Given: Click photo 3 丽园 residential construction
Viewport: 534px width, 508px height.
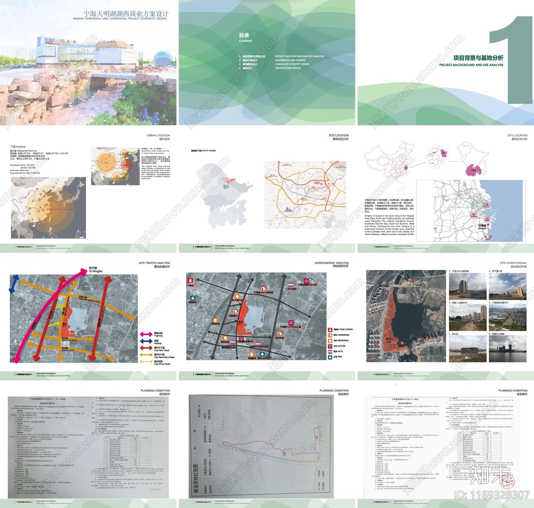Looking at the screenshot, I should click(468, 318).
